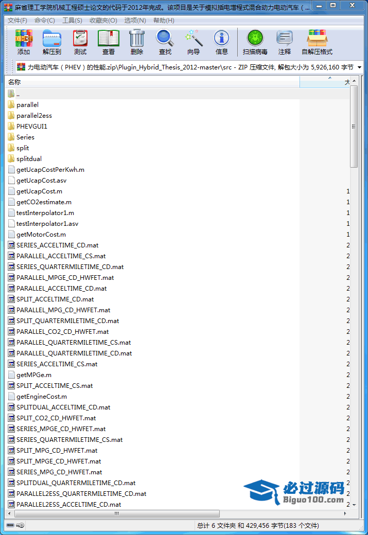Click the splitdual folder icon
Screen dimensions: 368x535
point(11,158)
